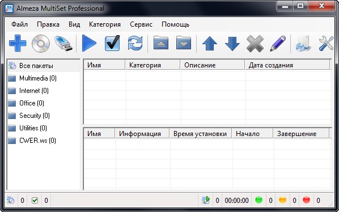This screenshot has height=212, width=339.
Task: Click the folder with down arrow icon
Action: tap(184, 43)
